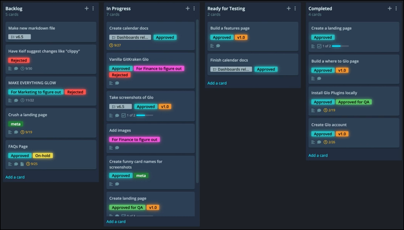
Task: Click 'For Marketing to figure out' label
Action: tap(36, 92)
